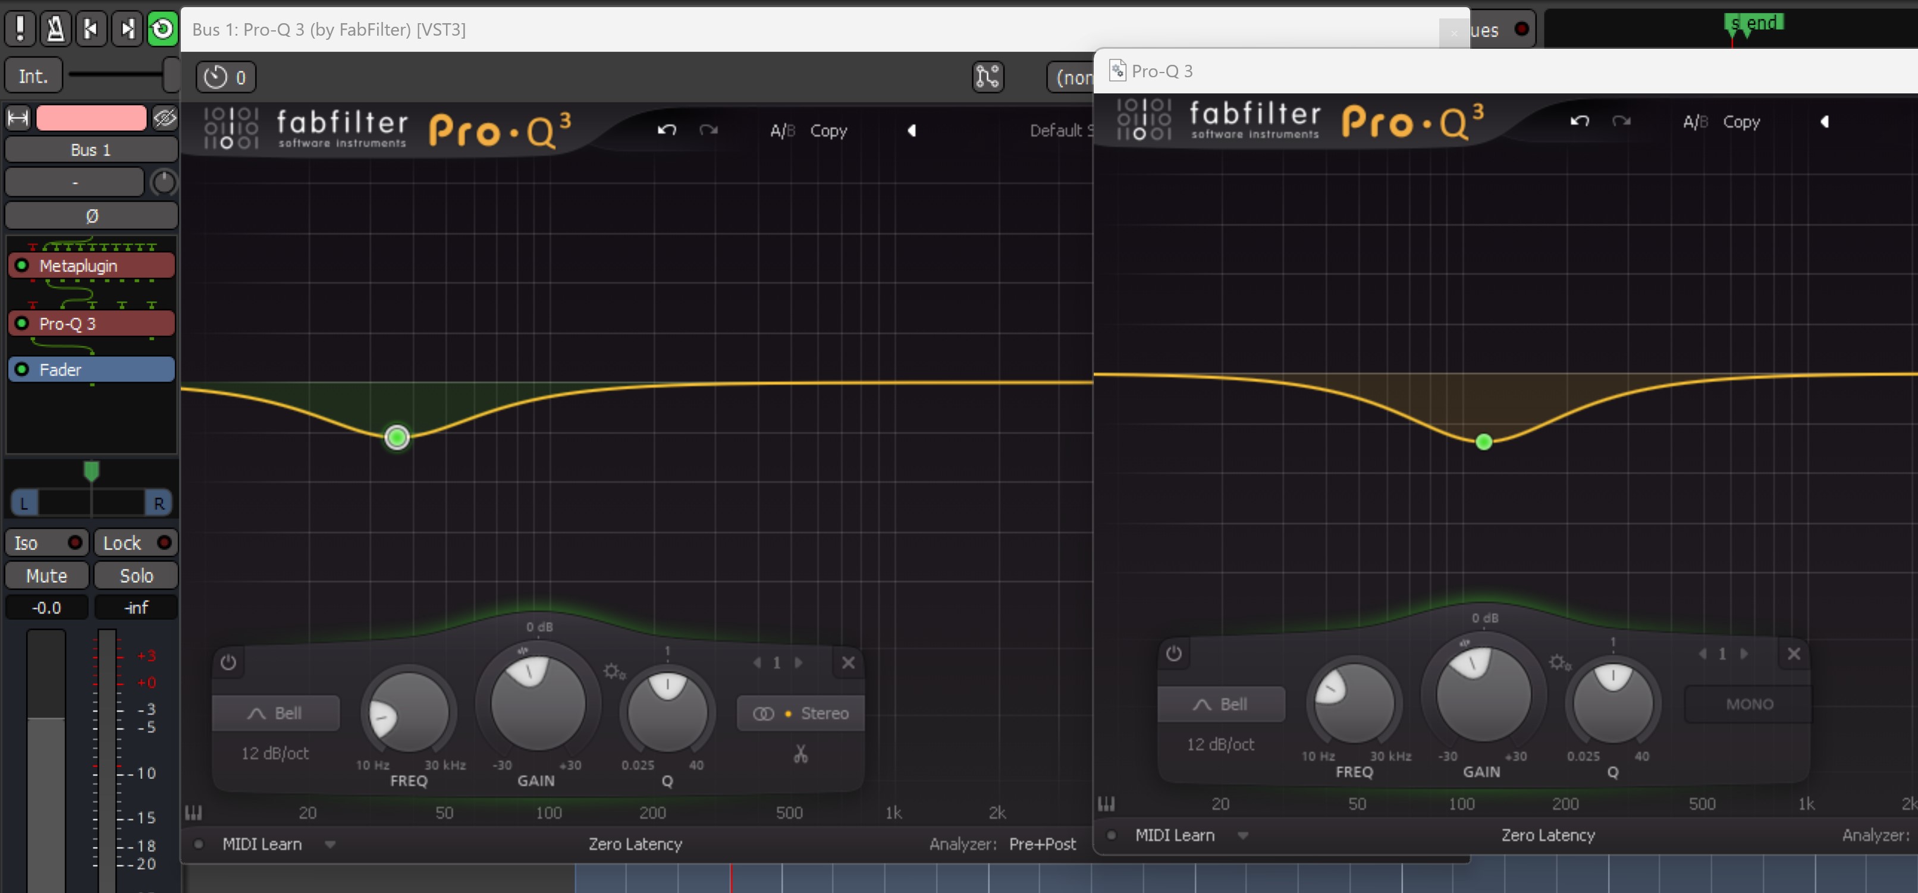Image resolution: width=1918 pixels, height=893 pixels.
Task: Bypass the Metaplugin processor via its LED
Action: click(x=23, y=266)
